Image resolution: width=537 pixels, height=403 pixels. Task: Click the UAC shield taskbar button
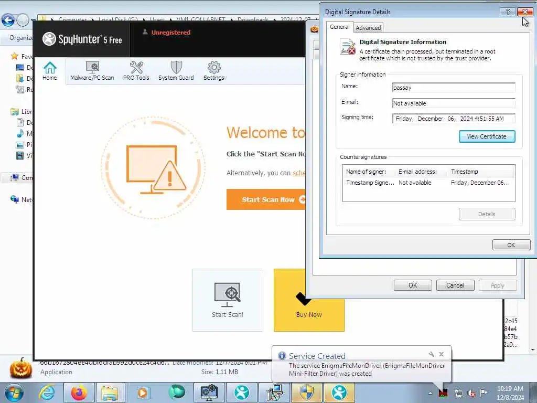click(306, 393)
